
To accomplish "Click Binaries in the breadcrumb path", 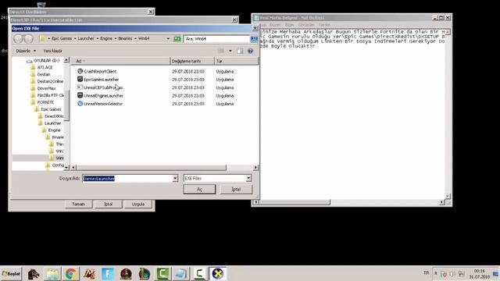I will tap(125, 38).
